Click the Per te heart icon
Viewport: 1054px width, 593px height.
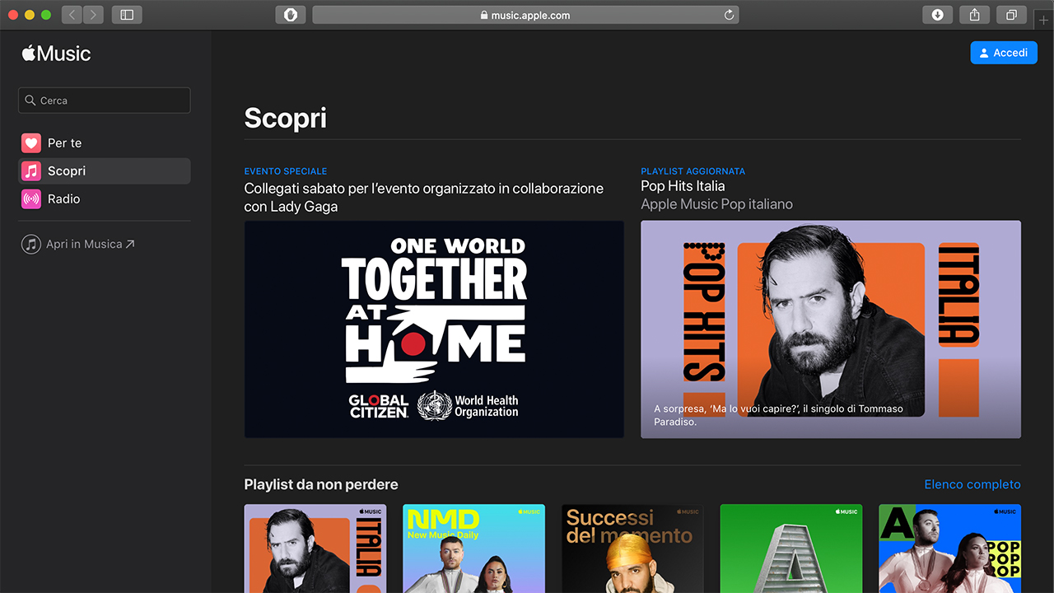tap(31, 143)
